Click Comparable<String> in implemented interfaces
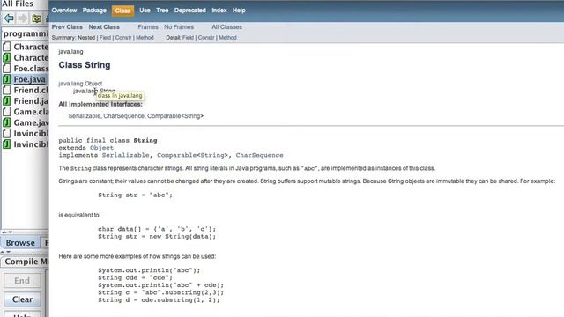This screenshot has width=564, height=317. click(x=175, y=116)
